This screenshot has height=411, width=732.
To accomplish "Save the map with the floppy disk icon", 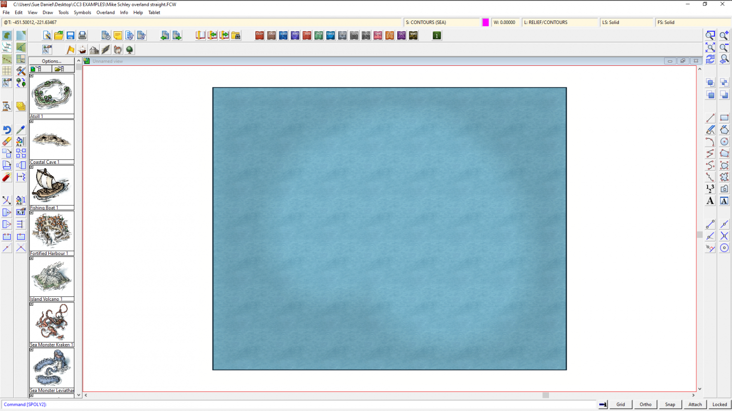I will coord(71,35).
